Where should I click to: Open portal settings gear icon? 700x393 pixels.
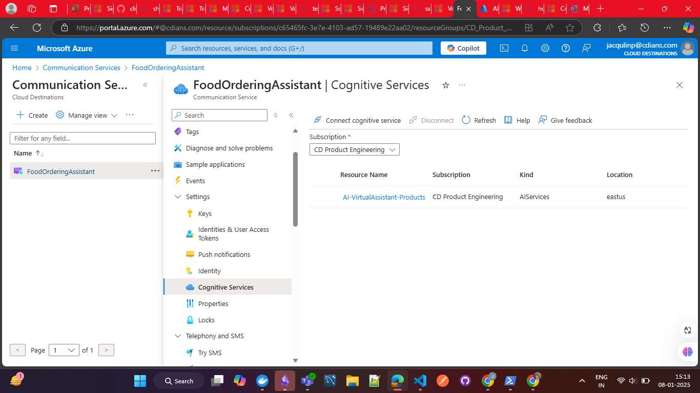545,48
